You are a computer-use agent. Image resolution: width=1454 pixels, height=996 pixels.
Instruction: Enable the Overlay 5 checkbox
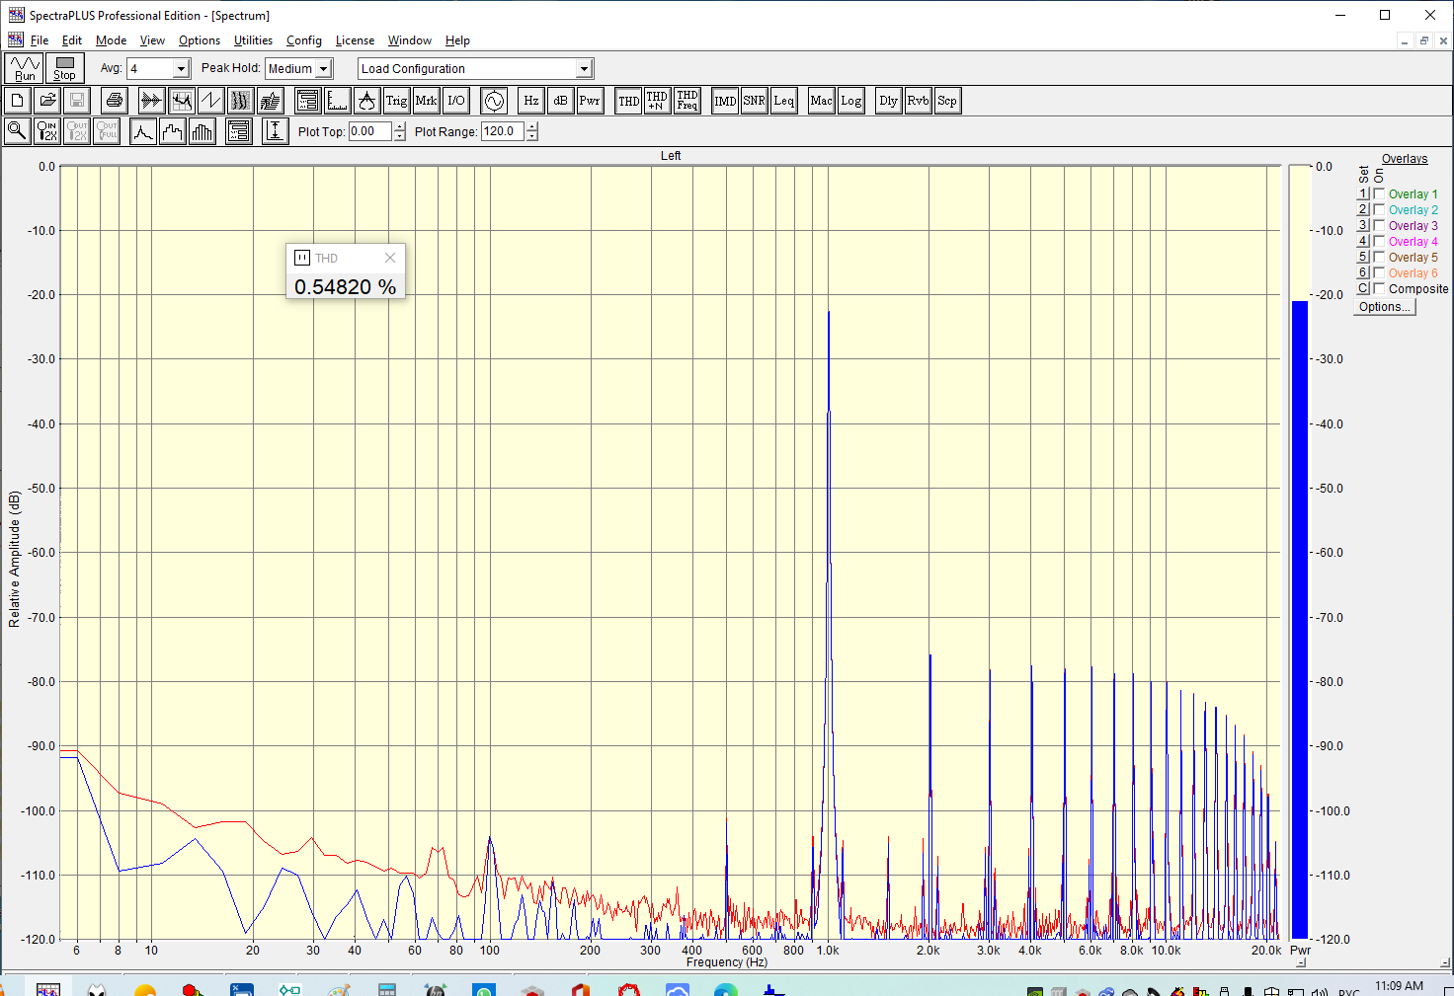click(1379, 257)
